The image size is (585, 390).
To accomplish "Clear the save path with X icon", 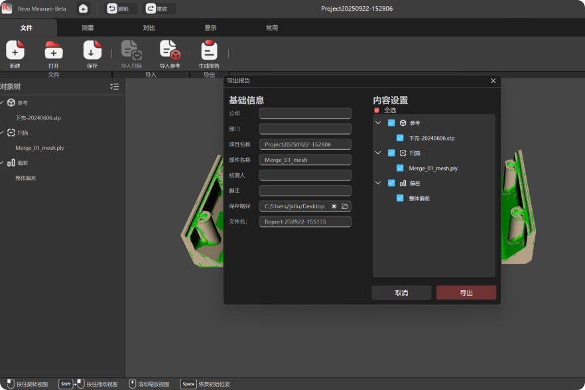I will [x=334, y=206].
